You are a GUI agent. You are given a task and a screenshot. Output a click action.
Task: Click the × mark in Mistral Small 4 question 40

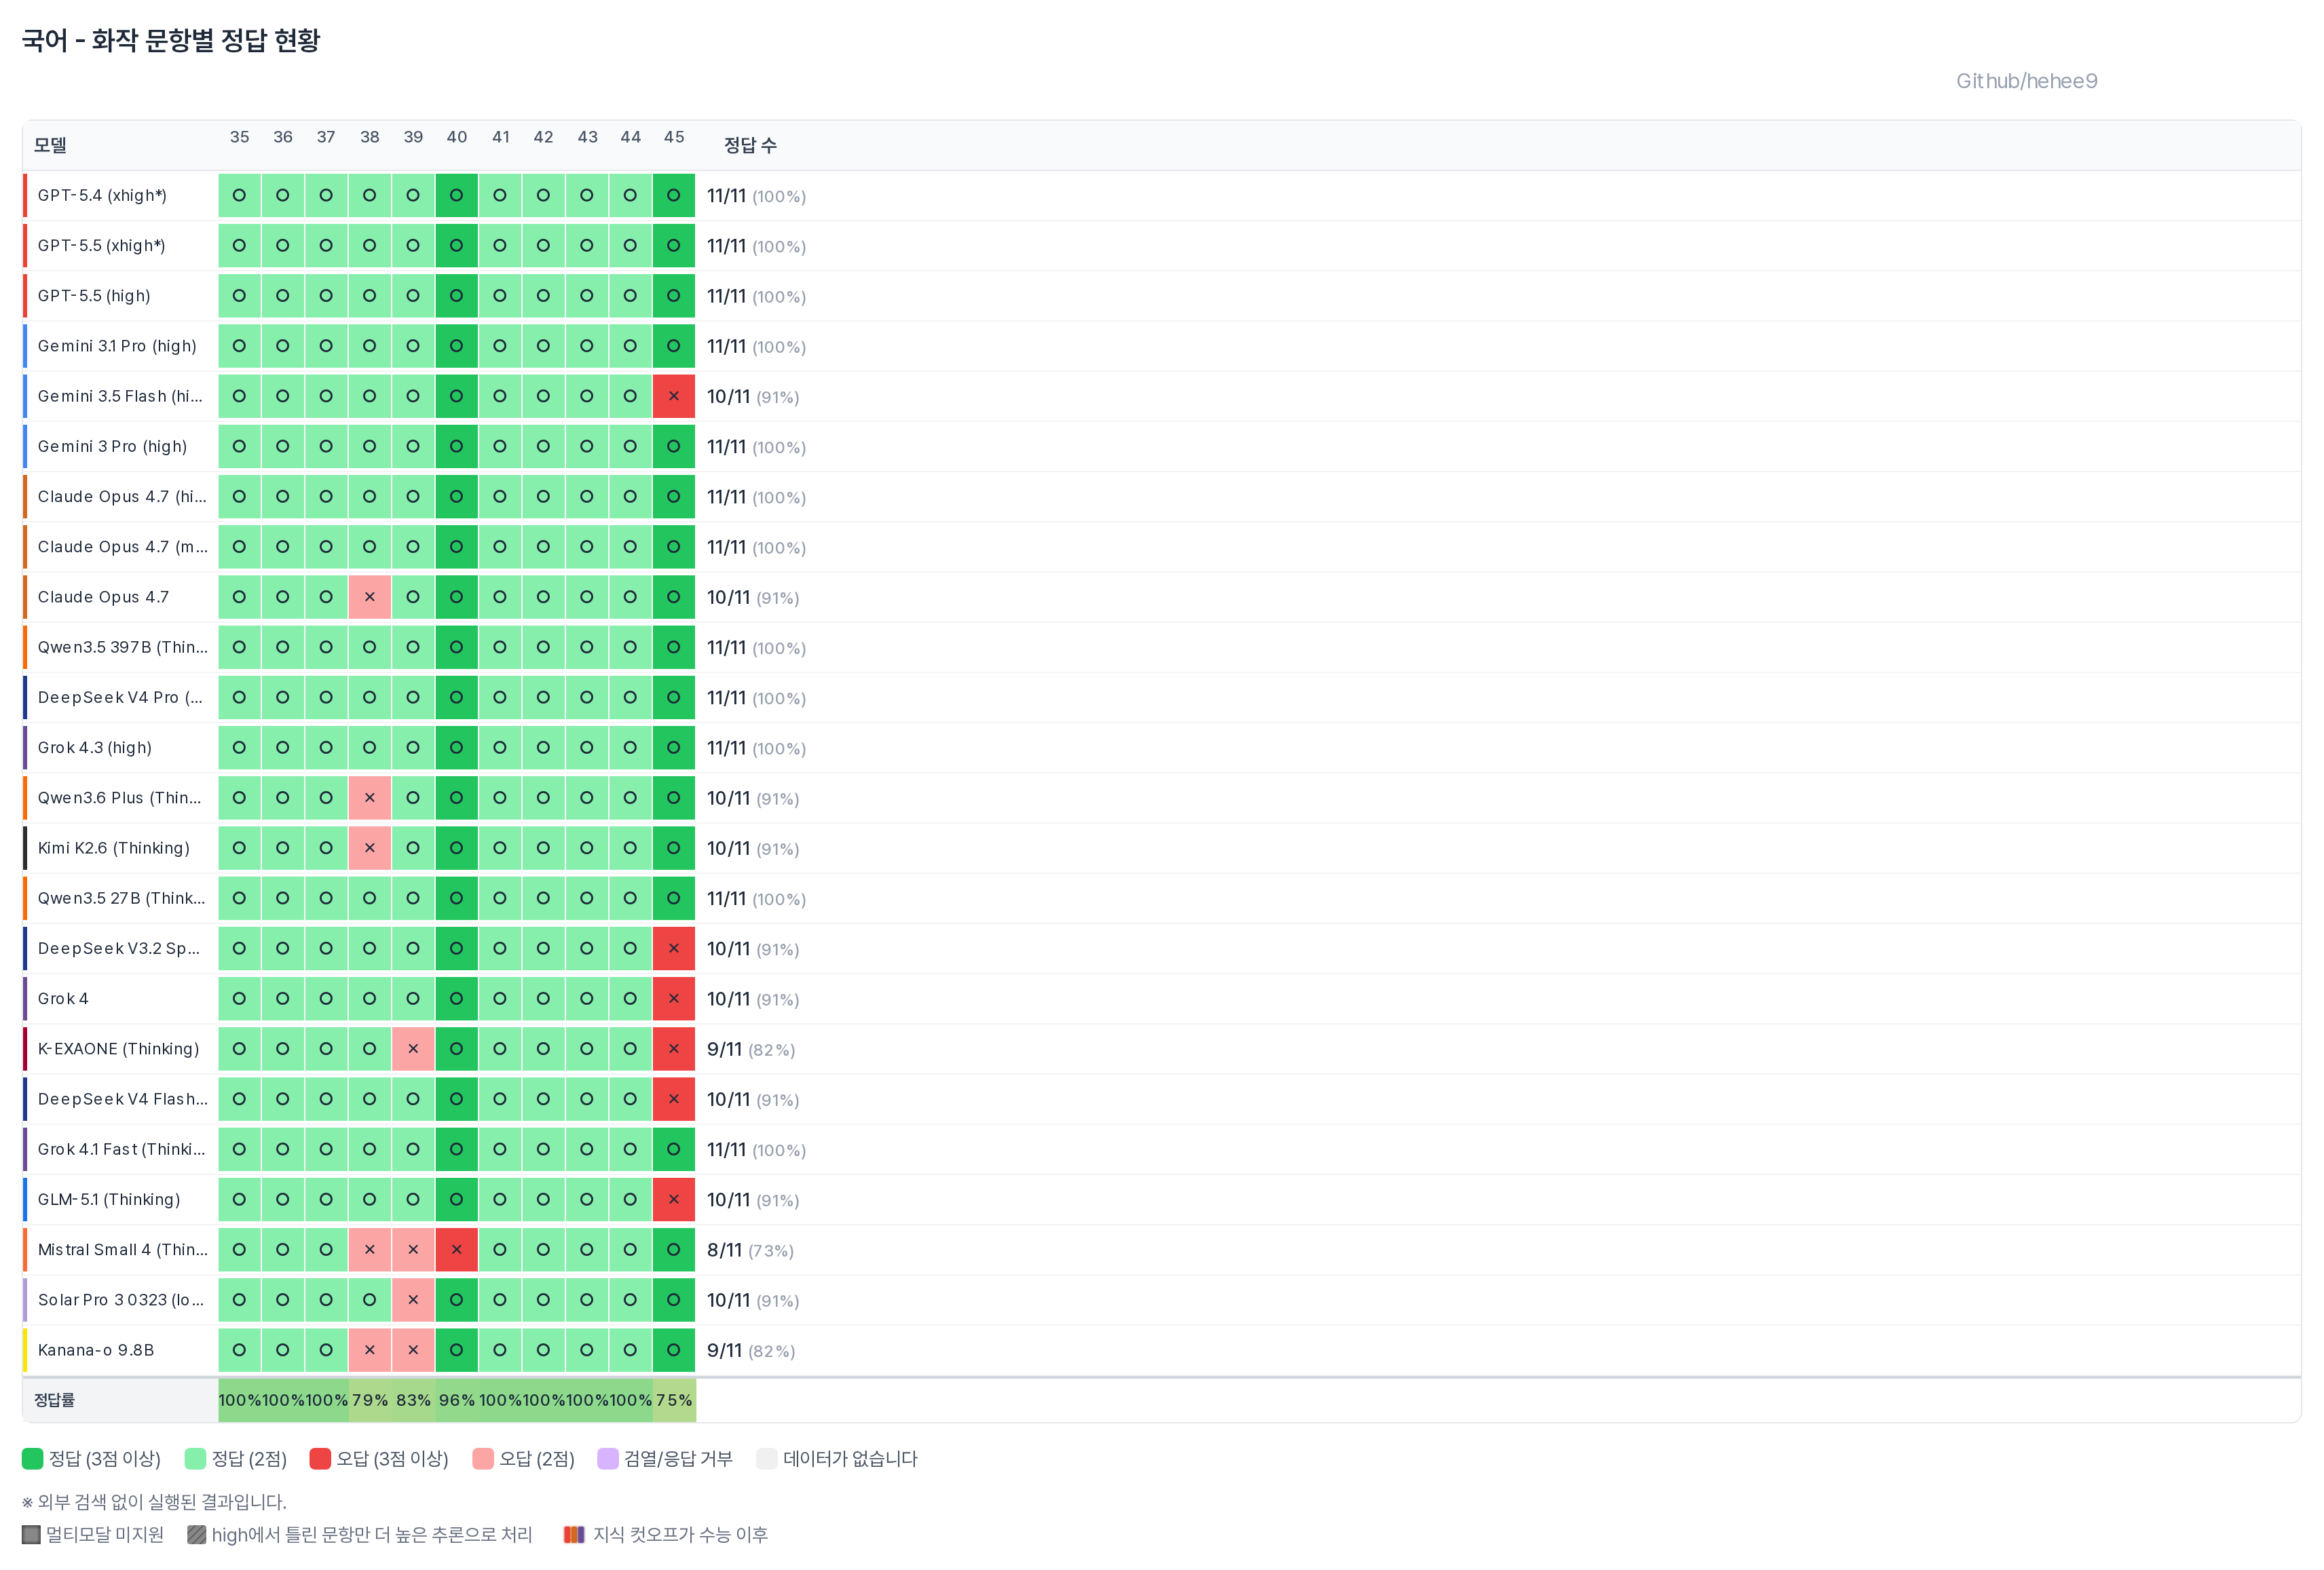(457, 1250)
